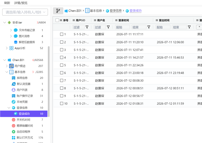Open the 请选择/输入持有人 dropdown
The width and height of the screenshot is (202, 143).
tap(25, 12)
